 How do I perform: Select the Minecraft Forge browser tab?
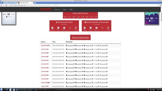pos(25,3)
